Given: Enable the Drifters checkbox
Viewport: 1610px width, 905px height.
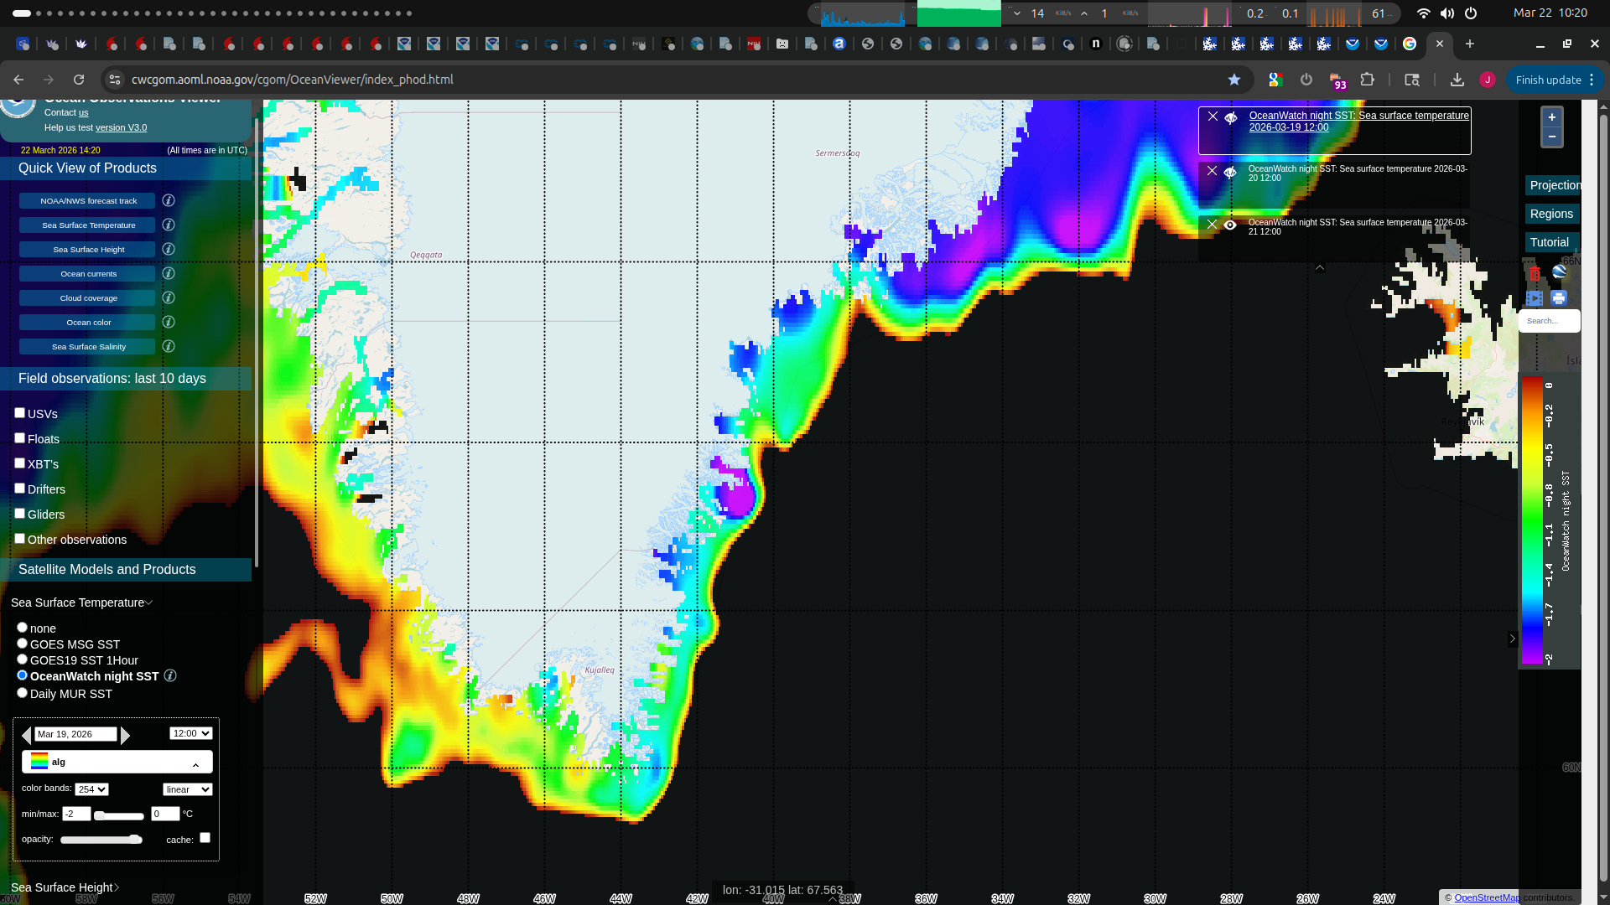Looking at the screenshot, I should point(19,489).
